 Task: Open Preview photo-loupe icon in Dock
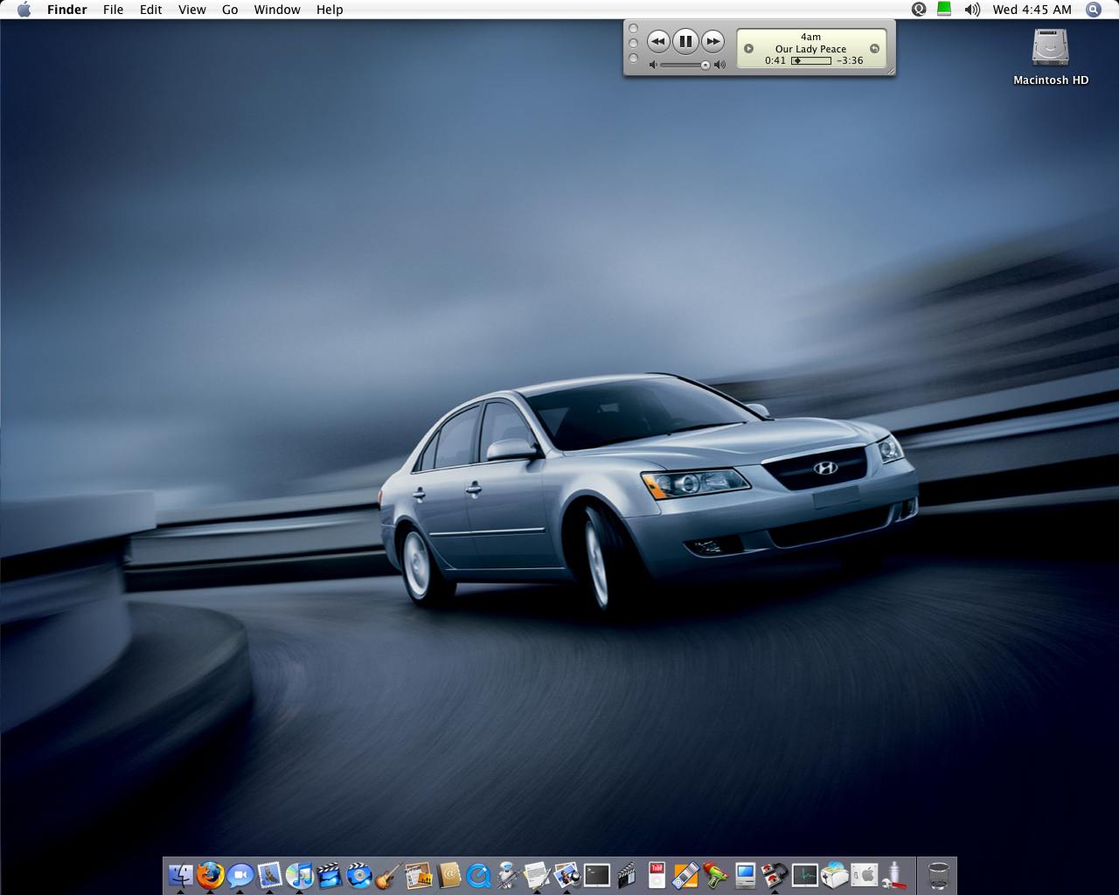point(567,875)
